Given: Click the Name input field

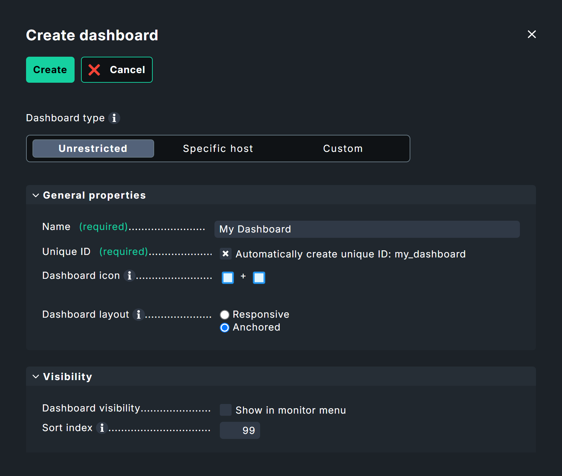Looking at the screenshot, I should coord(367,229).
